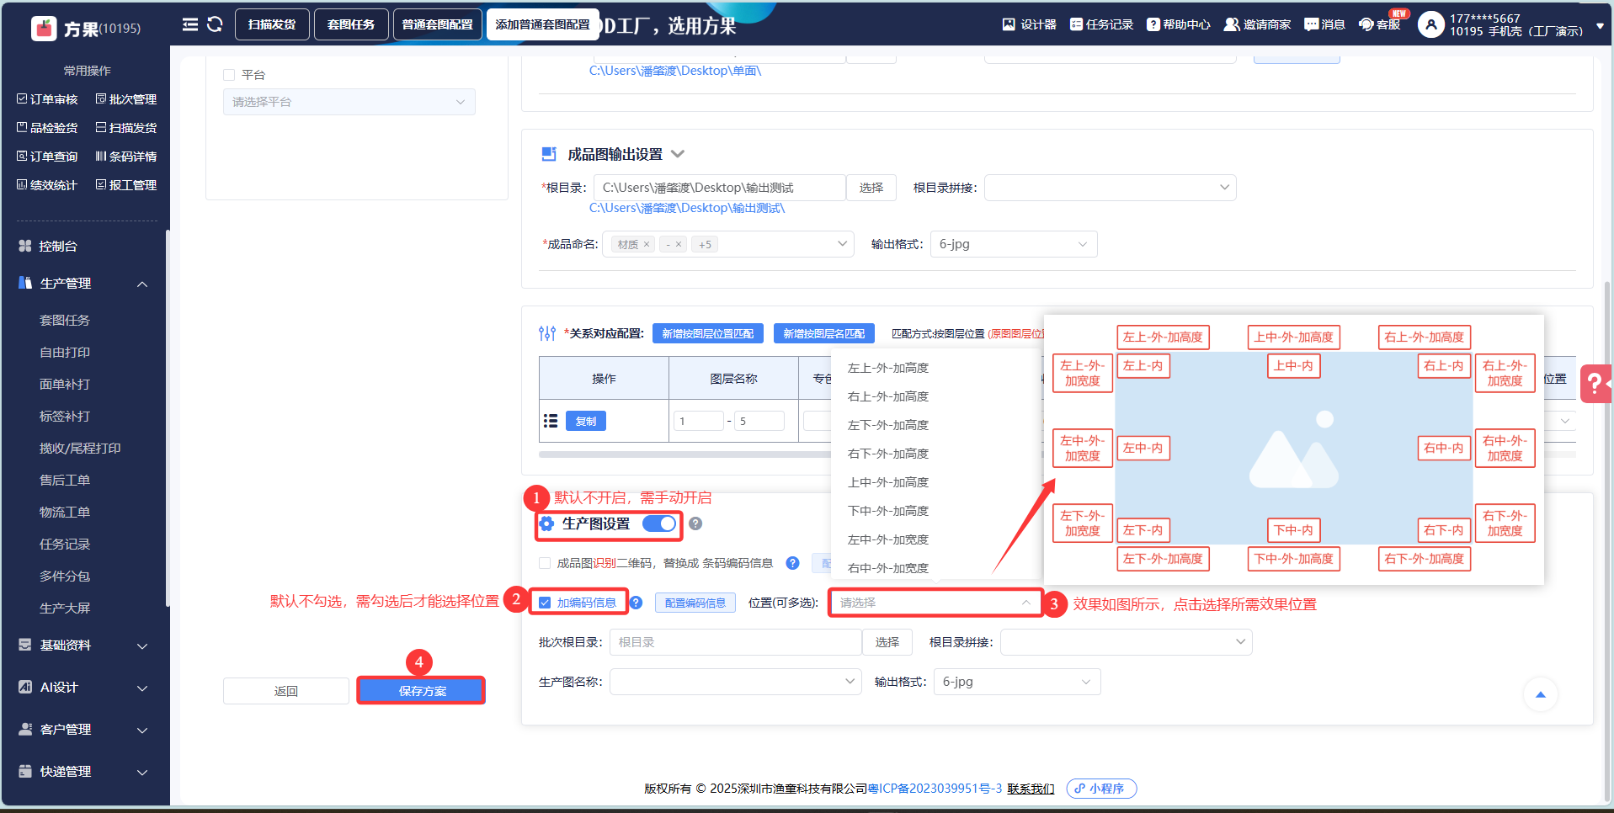Uncheck the 加编码信息 checkbox
The height and width of the screenshot is (813, 1614).
[545, 603]
